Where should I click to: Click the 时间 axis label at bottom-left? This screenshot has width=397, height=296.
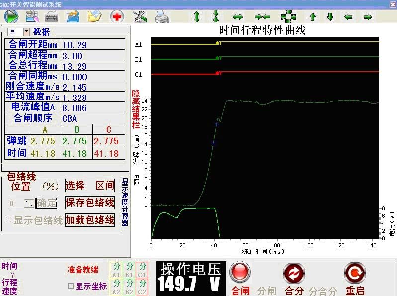coord(9,266)
